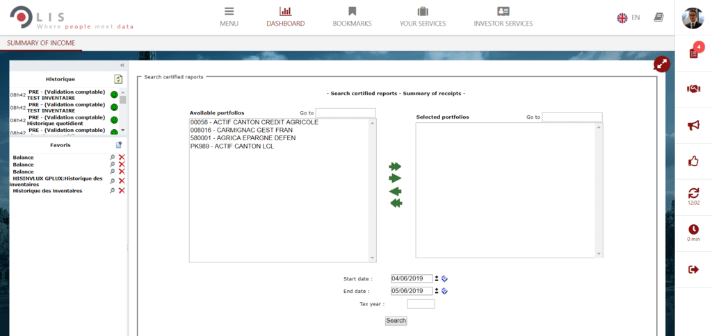Open the megaphone announcements icon
712x336 pixels.
[693, 126]
